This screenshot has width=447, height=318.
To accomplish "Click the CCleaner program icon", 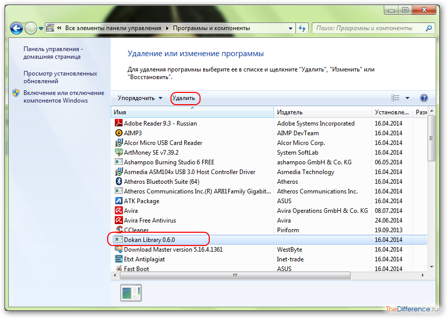I will click(118, 230).
